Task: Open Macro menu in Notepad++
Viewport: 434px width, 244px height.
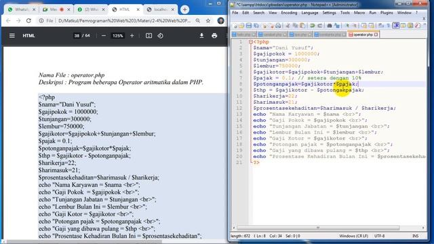Action: (359, 13)
